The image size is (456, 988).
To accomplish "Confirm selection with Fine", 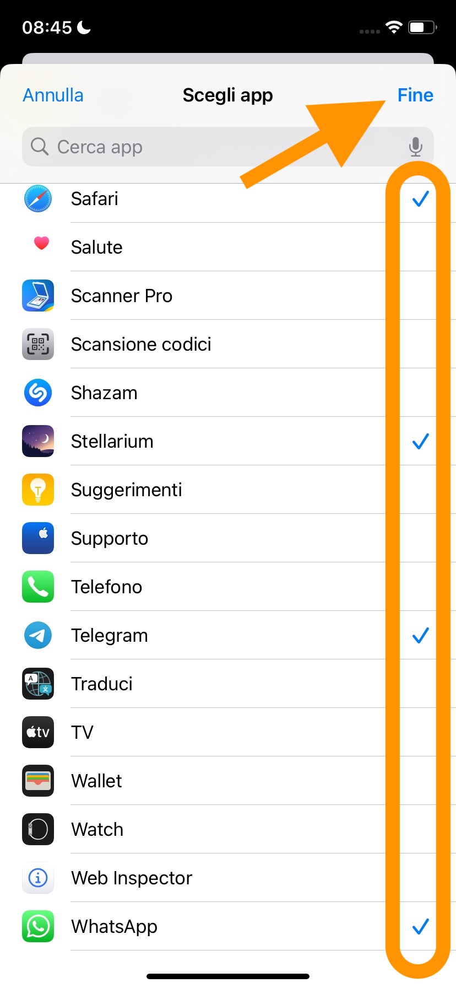I will click(x=415, y=95).
